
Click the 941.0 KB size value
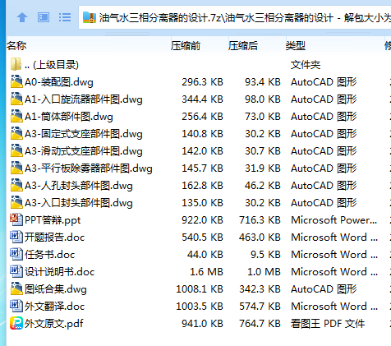coord(202,324)
